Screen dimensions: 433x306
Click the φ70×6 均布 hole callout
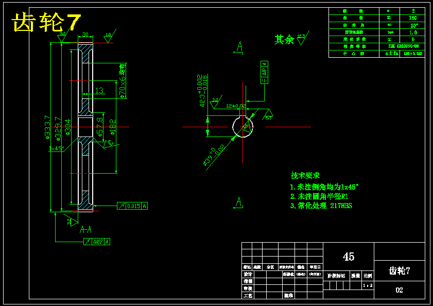(123, 81)
